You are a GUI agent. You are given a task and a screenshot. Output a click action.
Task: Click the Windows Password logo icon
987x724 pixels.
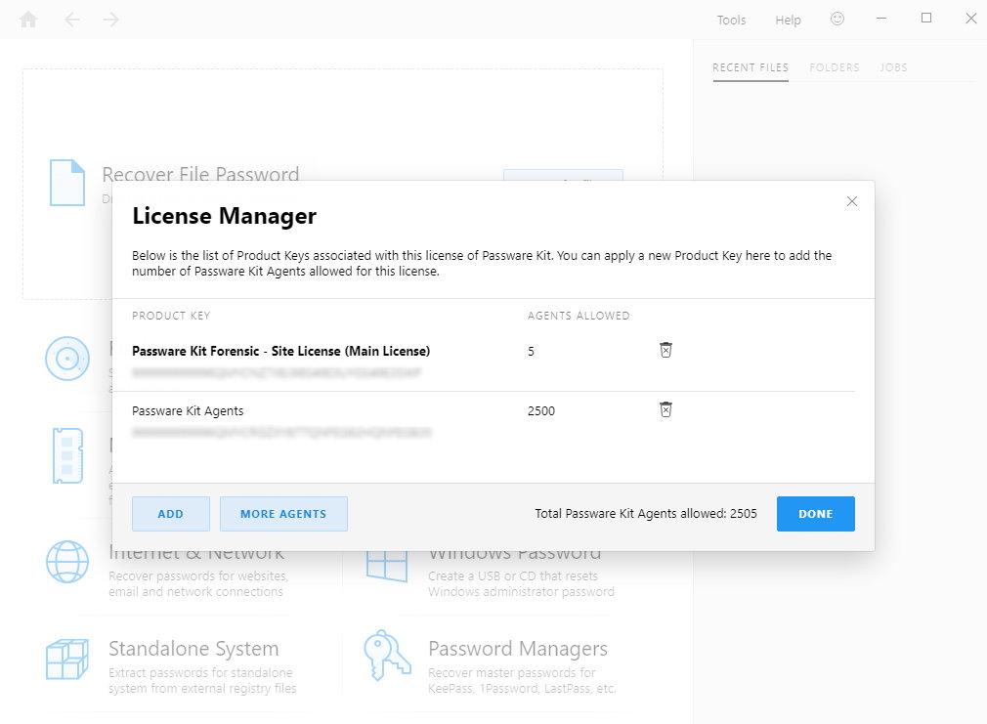(x=386, y=566)
